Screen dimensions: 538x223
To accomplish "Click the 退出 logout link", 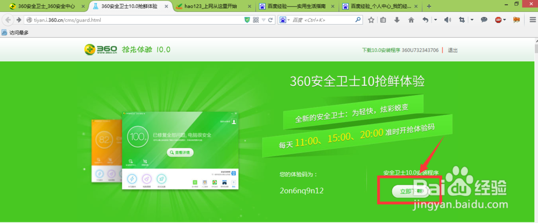I will (453, 51).
